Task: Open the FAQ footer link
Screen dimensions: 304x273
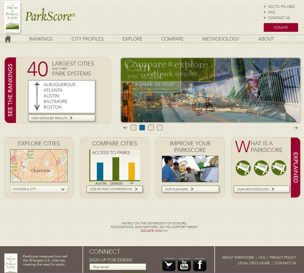Action: 262,257
